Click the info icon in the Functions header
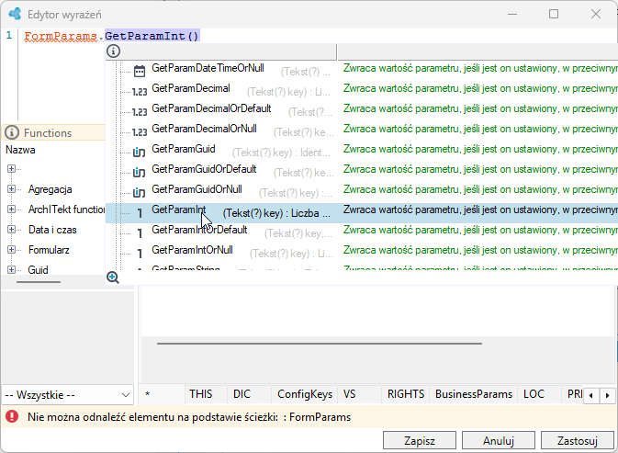 (12, 132)
